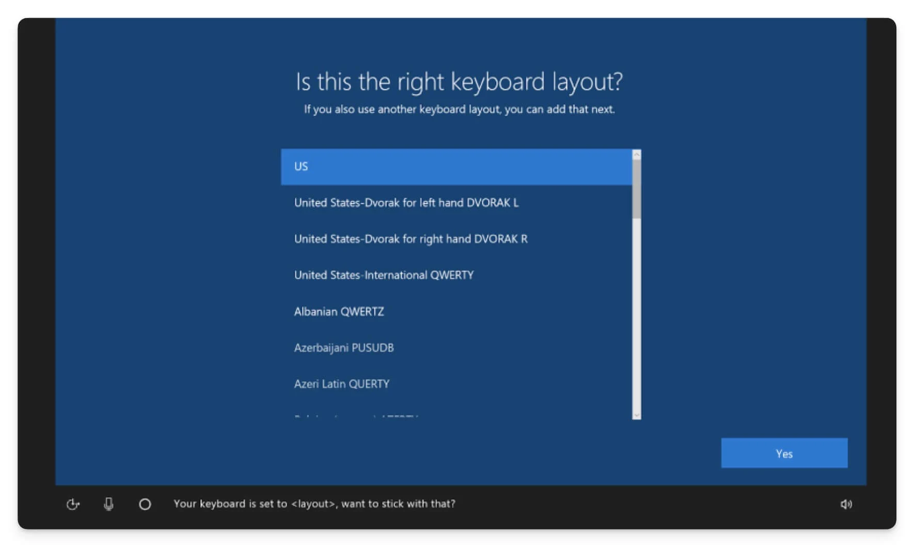Open the Ease of Access icon

[x=73, y=504]
